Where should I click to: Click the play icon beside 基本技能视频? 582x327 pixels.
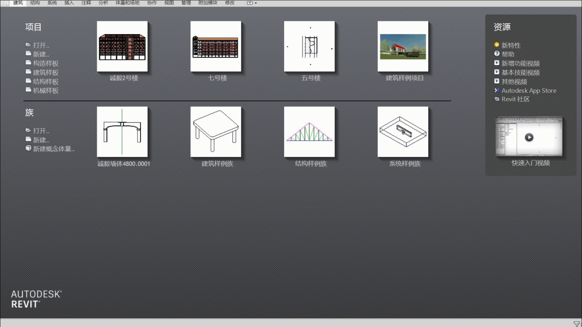[x=497, y=72]
